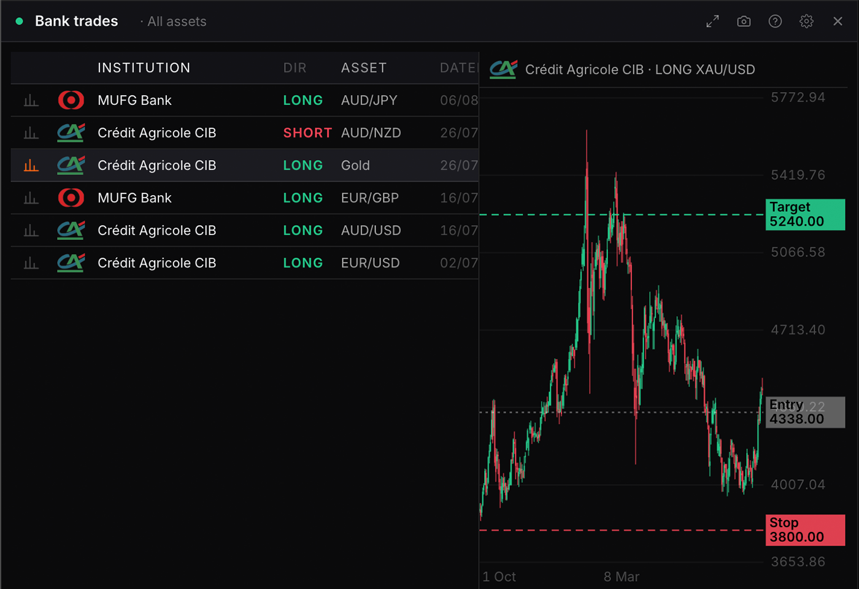Click the Entry 4338.00 price label
Viewport: 859px width, 589px height.
point(805,412)
